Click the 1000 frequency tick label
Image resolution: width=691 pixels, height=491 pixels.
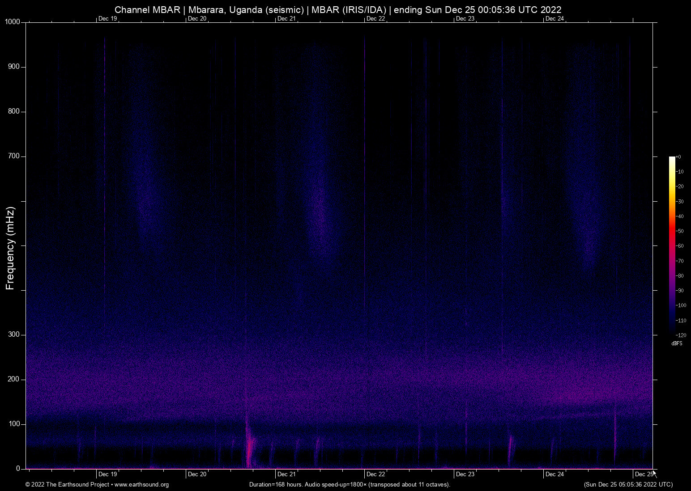(x=12, y=21)
